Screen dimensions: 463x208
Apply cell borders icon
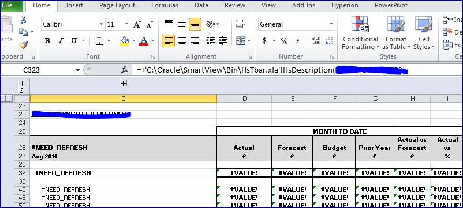point(100,41)
